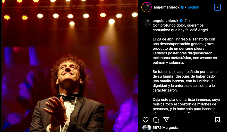The image size is (227, 132).
Task: Click the second liker's avatar thumbnail
Action: pyautogui.click(x=149, y=128)
